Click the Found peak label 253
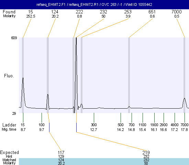 pyautogui.click(x=128, y=12)
